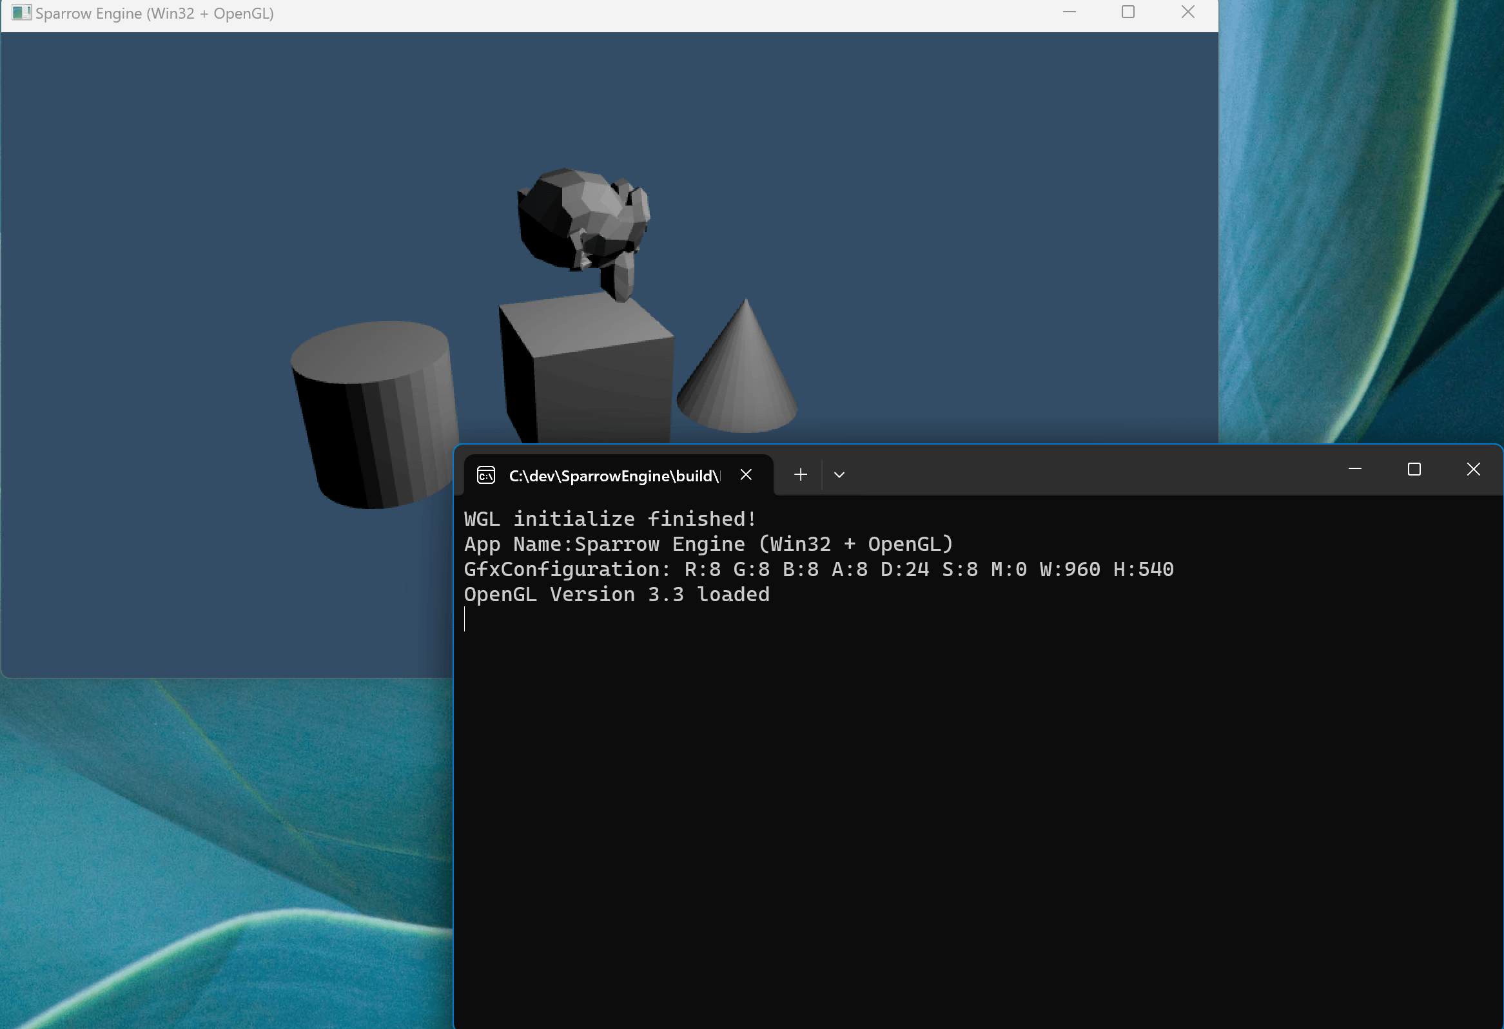Expand the terminal profiles dropdown chevron
Image resolution: width=1504 pixels, height=1029 pixels.
[x=839, y=475]
